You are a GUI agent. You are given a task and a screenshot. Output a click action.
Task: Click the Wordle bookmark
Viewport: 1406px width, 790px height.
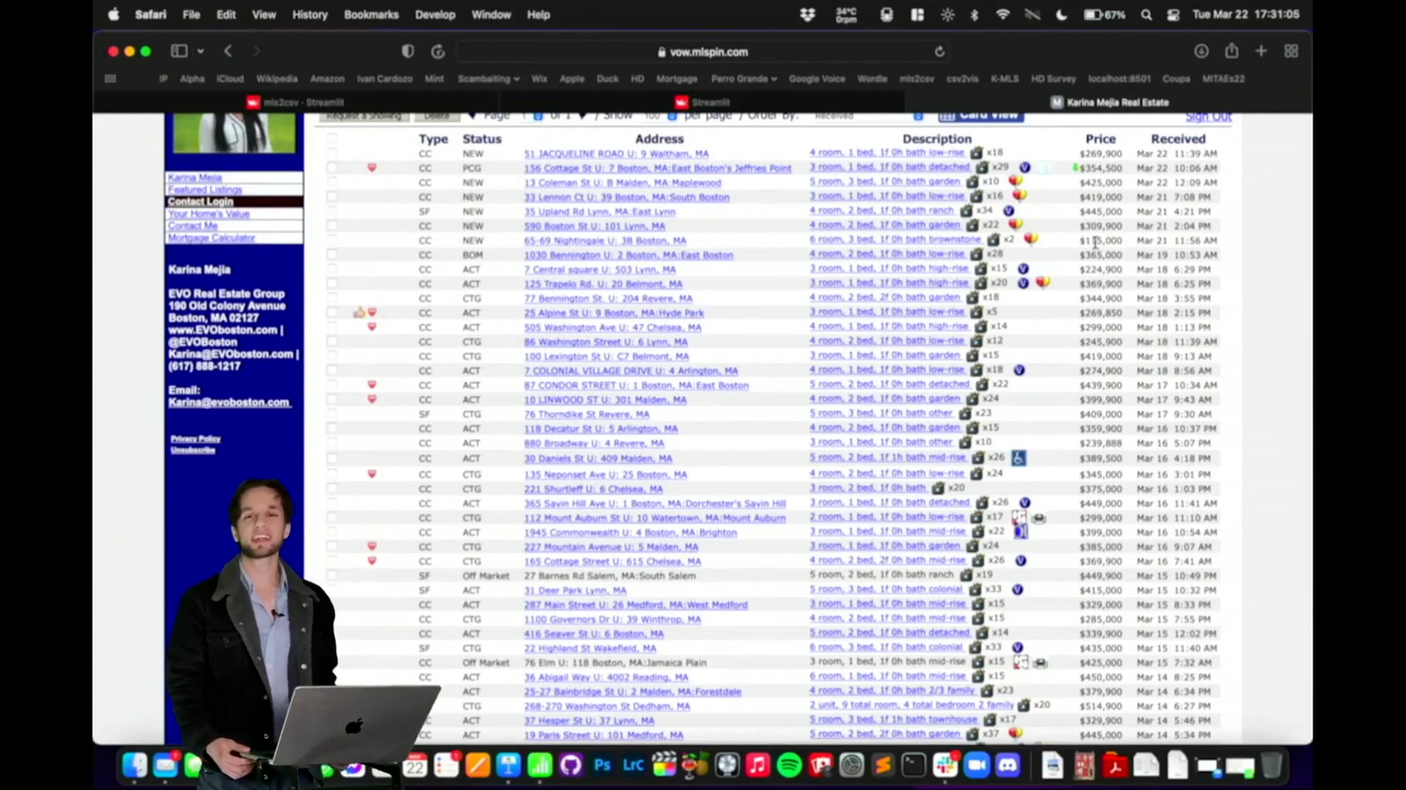tap(872, 79)
